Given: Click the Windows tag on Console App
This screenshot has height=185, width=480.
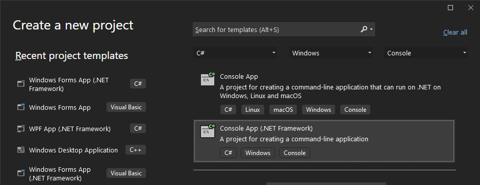Looking at the screenshot, I should (318, 110).
